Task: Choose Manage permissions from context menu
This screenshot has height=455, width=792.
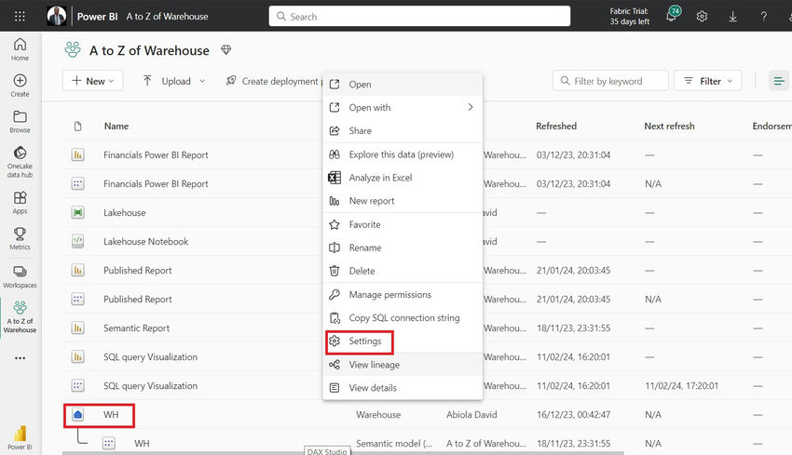Action: coord(389,295)
